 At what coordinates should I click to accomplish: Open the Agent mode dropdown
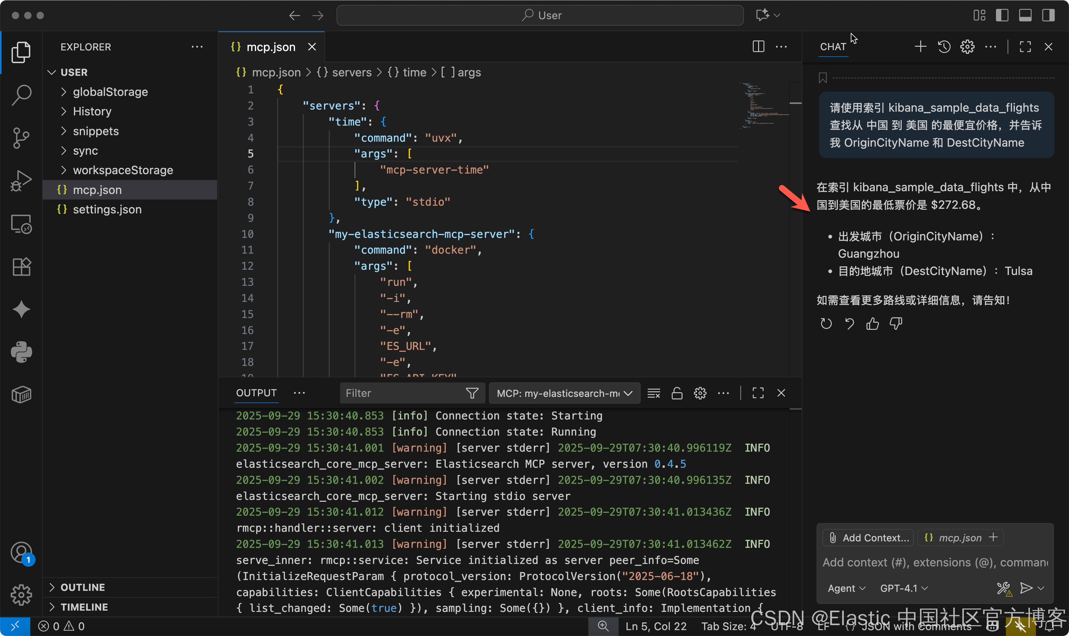pyautogui.click(x=846, y=588)
